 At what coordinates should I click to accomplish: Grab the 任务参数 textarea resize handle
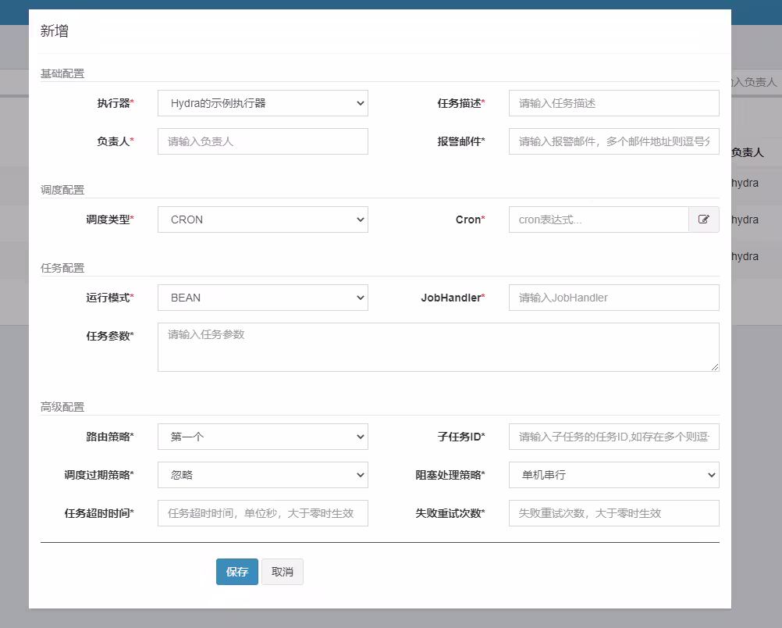715,367
